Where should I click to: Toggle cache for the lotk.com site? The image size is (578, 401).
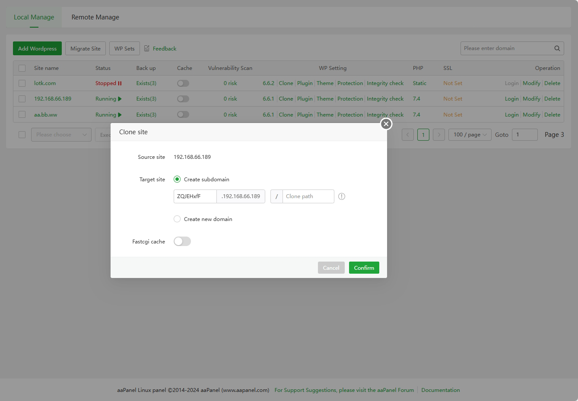(x=183, y=83)
